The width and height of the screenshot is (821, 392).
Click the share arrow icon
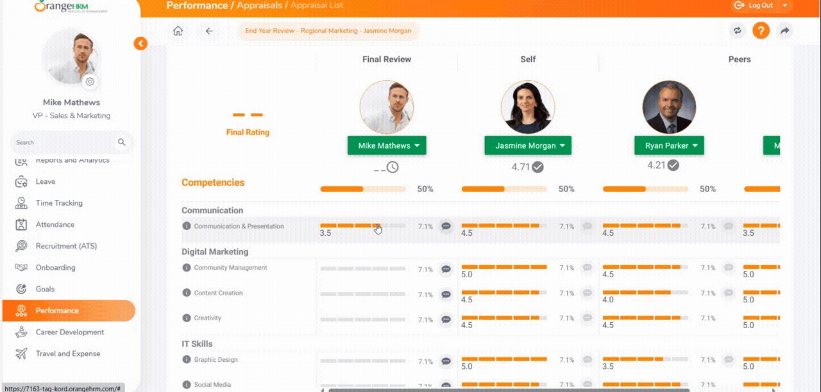784,31
